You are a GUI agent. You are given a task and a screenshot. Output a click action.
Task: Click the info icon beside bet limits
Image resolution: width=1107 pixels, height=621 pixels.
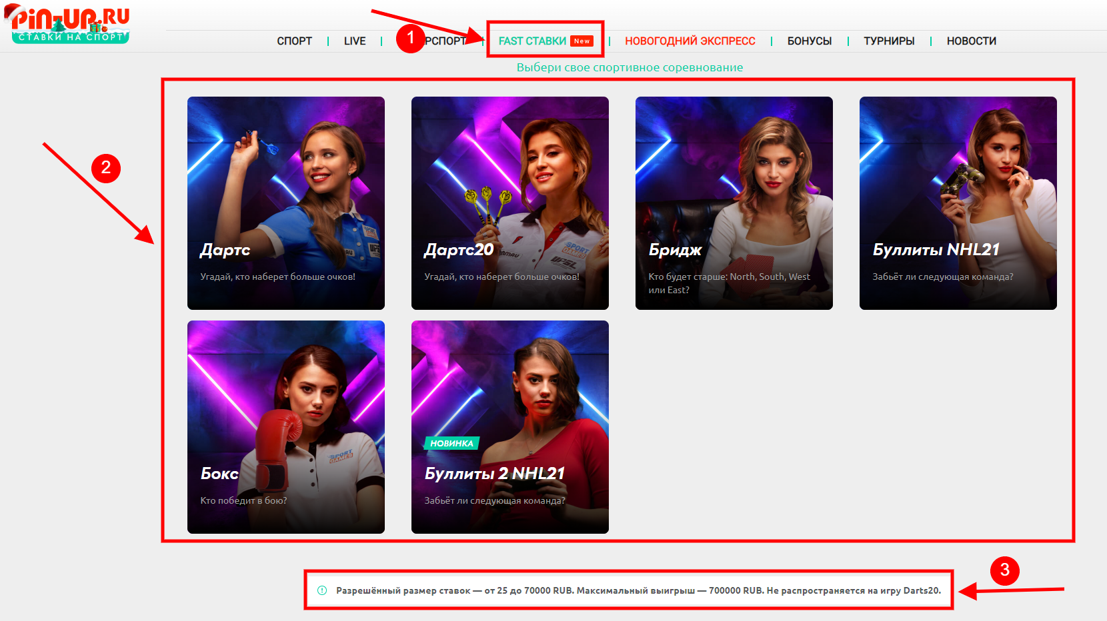pyautogui.click(x=322, y=590)
